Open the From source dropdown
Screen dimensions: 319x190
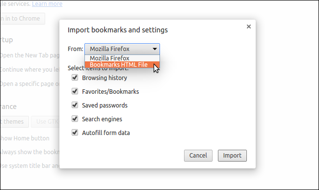click(122, 49)
